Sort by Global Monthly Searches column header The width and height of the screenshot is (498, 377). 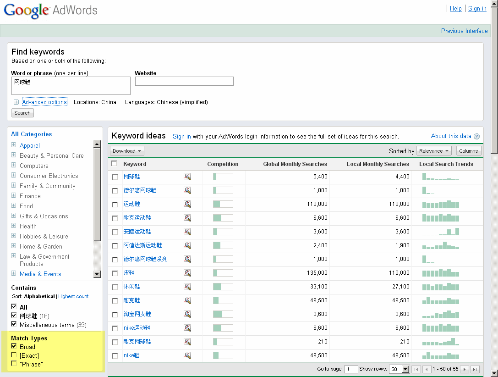[x=295, y=164]
